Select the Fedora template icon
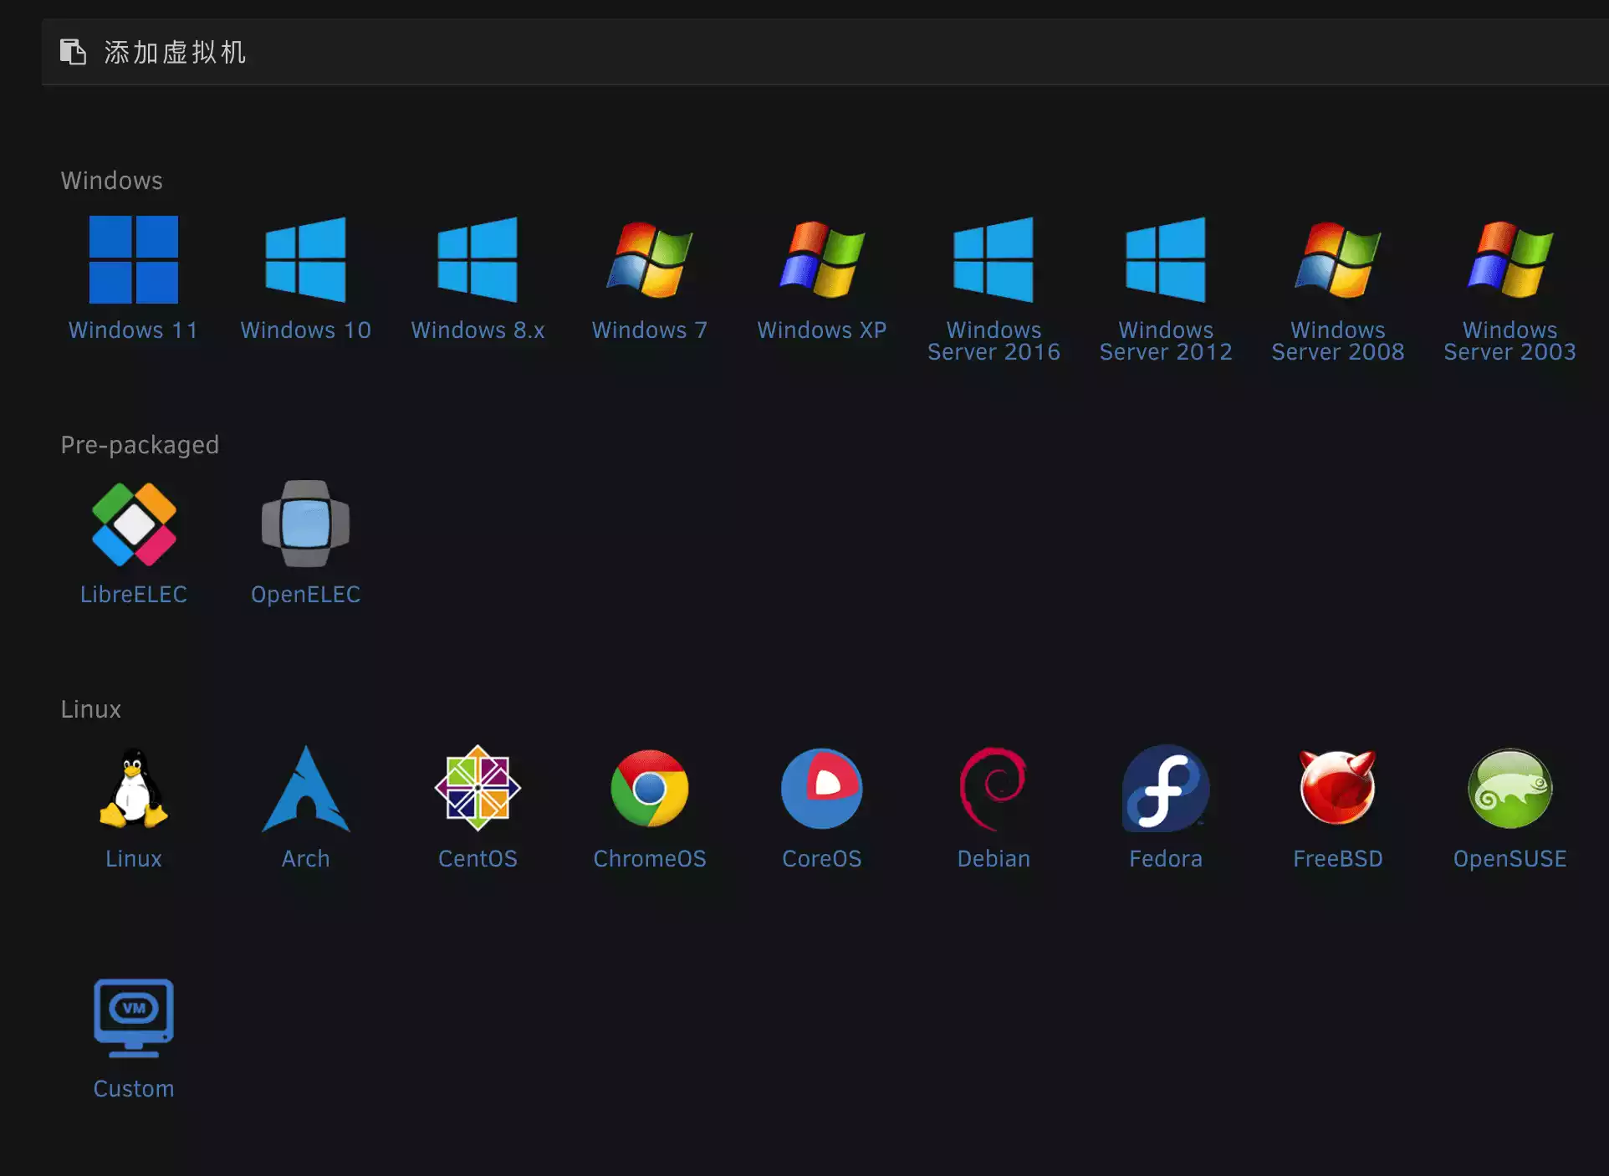Image resolution: width=1609 pixels, height=1176 pixels. (1165, 788)
